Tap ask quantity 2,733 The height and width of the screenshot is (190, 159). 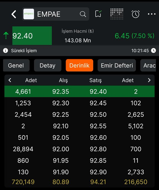(x=136, y=172)
